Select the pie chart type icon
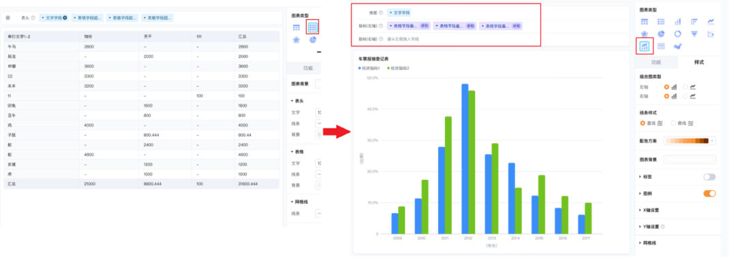 click(661, 34)
